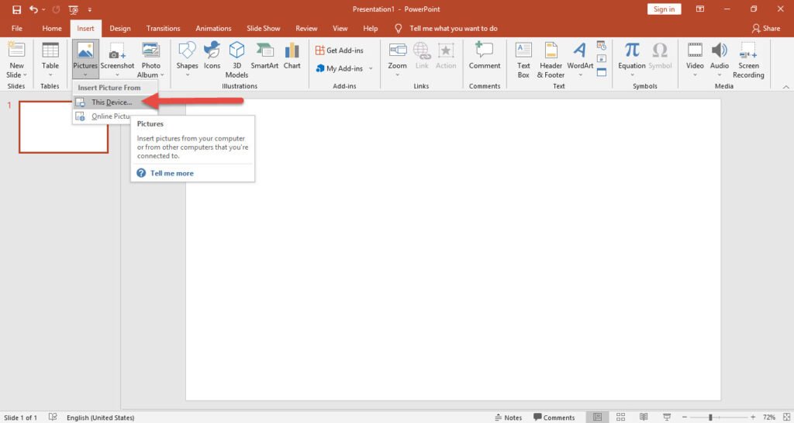794x423 pixels.
Task: Click the Zoom links button
Action: pyautogui.click(x=397, y=59)
